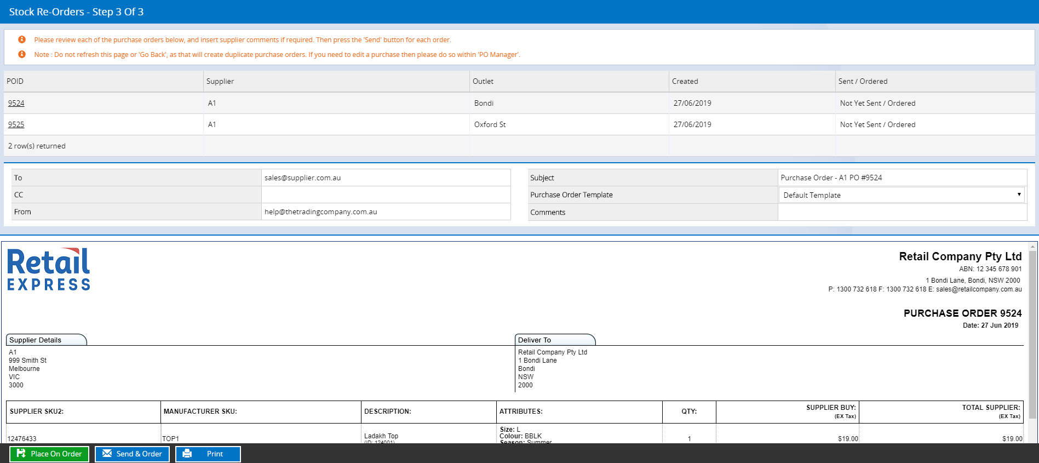Click the purchase order preview scrollbar thumb

click(1032, 335)
